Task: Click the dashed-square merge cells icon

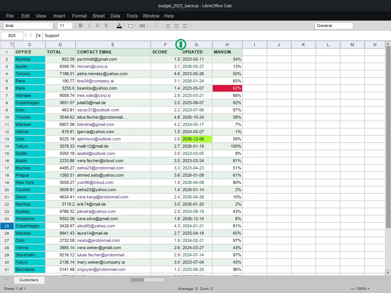Action: (157, 25)
